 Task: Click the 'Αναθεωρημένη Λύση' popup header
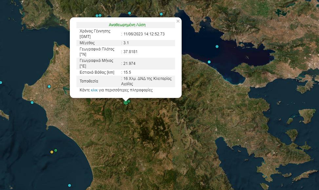127,25
